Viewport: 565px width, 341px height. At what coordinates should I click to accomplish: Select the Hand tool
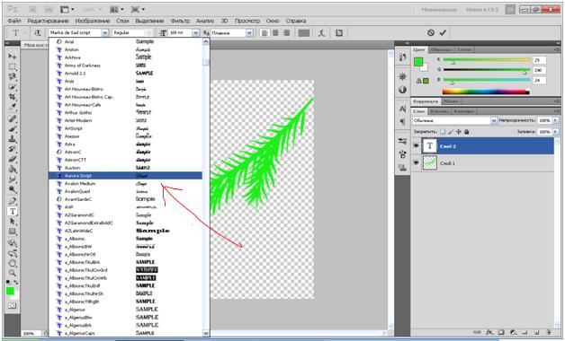click(13, 263)
